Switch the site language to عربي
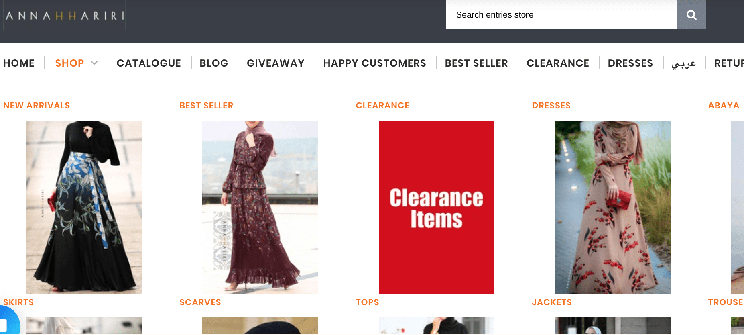 [x=684, y=64]
